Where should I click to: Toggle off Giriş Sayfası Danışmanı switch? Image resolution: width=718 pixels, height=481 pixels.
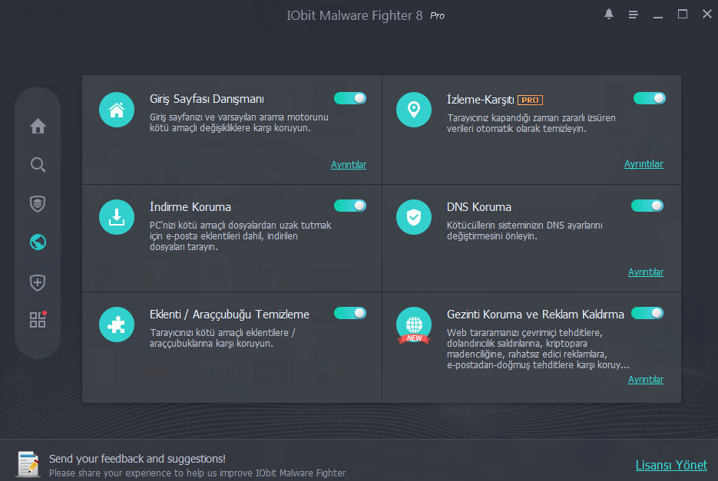(350, 98)
